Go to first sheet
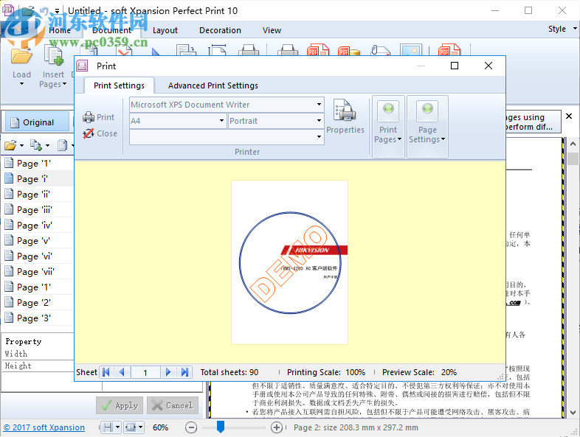Viewport: 580px width, 437px height. click(x=106, y=372)
